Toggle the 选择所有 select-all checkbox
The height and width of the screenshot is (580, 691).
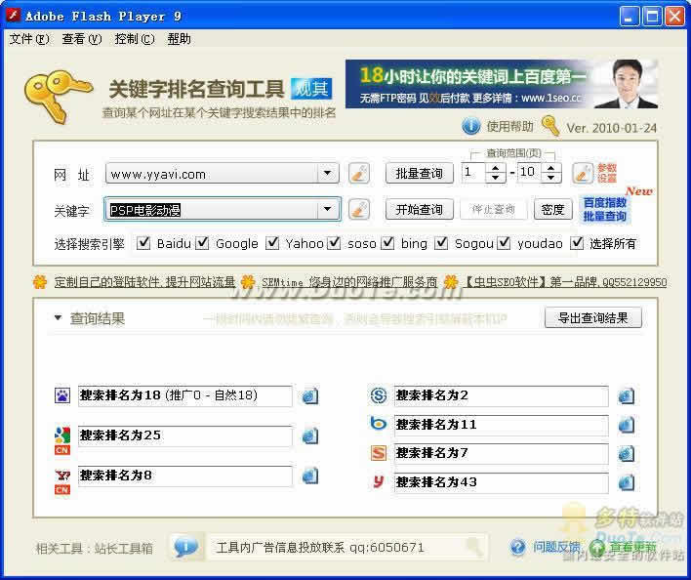577,243
